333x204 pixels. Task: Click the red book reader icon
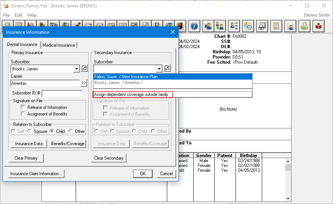(318, 26)
